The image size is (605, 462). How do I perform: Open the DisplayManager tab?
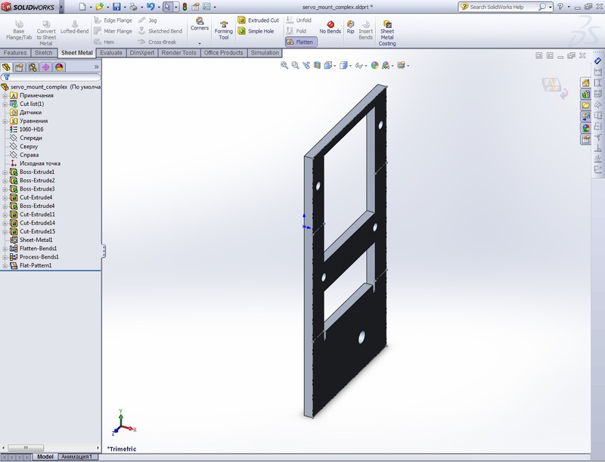tap(59, 67)
